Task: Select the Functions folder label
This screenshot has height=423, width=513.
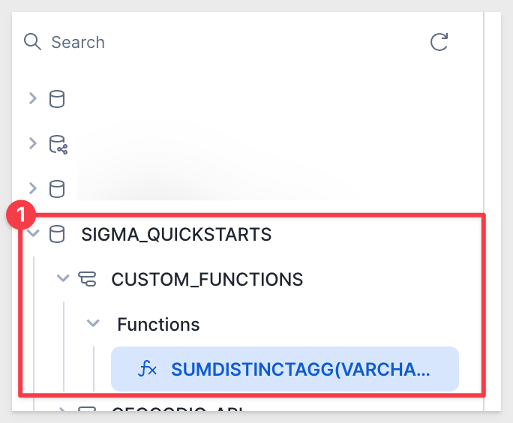Action: point(159,325)
